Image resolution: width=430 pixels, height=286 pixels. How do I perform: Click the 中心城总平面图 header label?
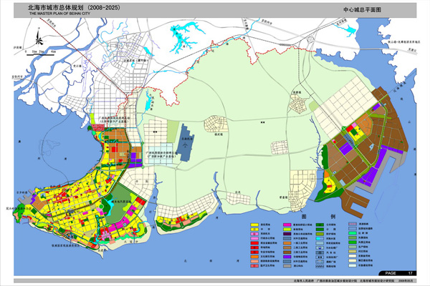tap(362, 9)
